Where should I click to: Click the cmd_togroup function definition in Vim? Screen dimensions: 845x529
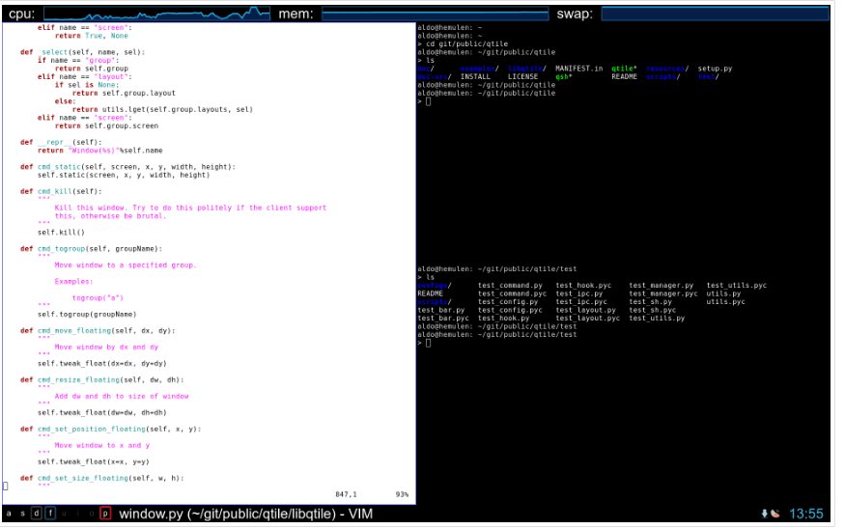[x=91, y=249]
